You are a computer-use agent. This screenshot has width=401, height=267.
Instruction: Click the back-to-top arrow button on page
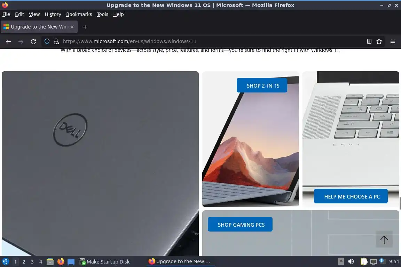click(x=384, y=240)
